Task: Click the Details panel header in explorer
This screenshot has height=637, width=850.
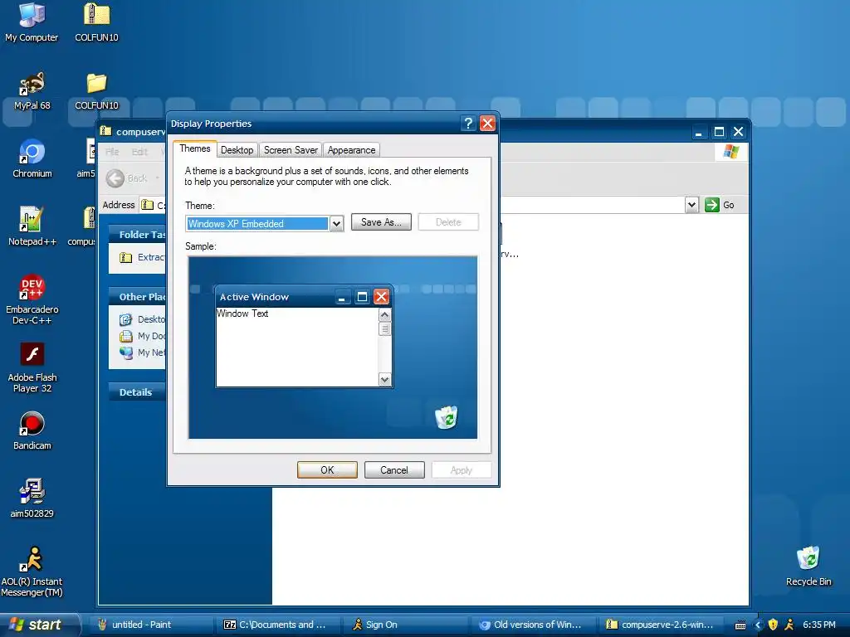Action: pyautogui.click(x=137, y=392)
